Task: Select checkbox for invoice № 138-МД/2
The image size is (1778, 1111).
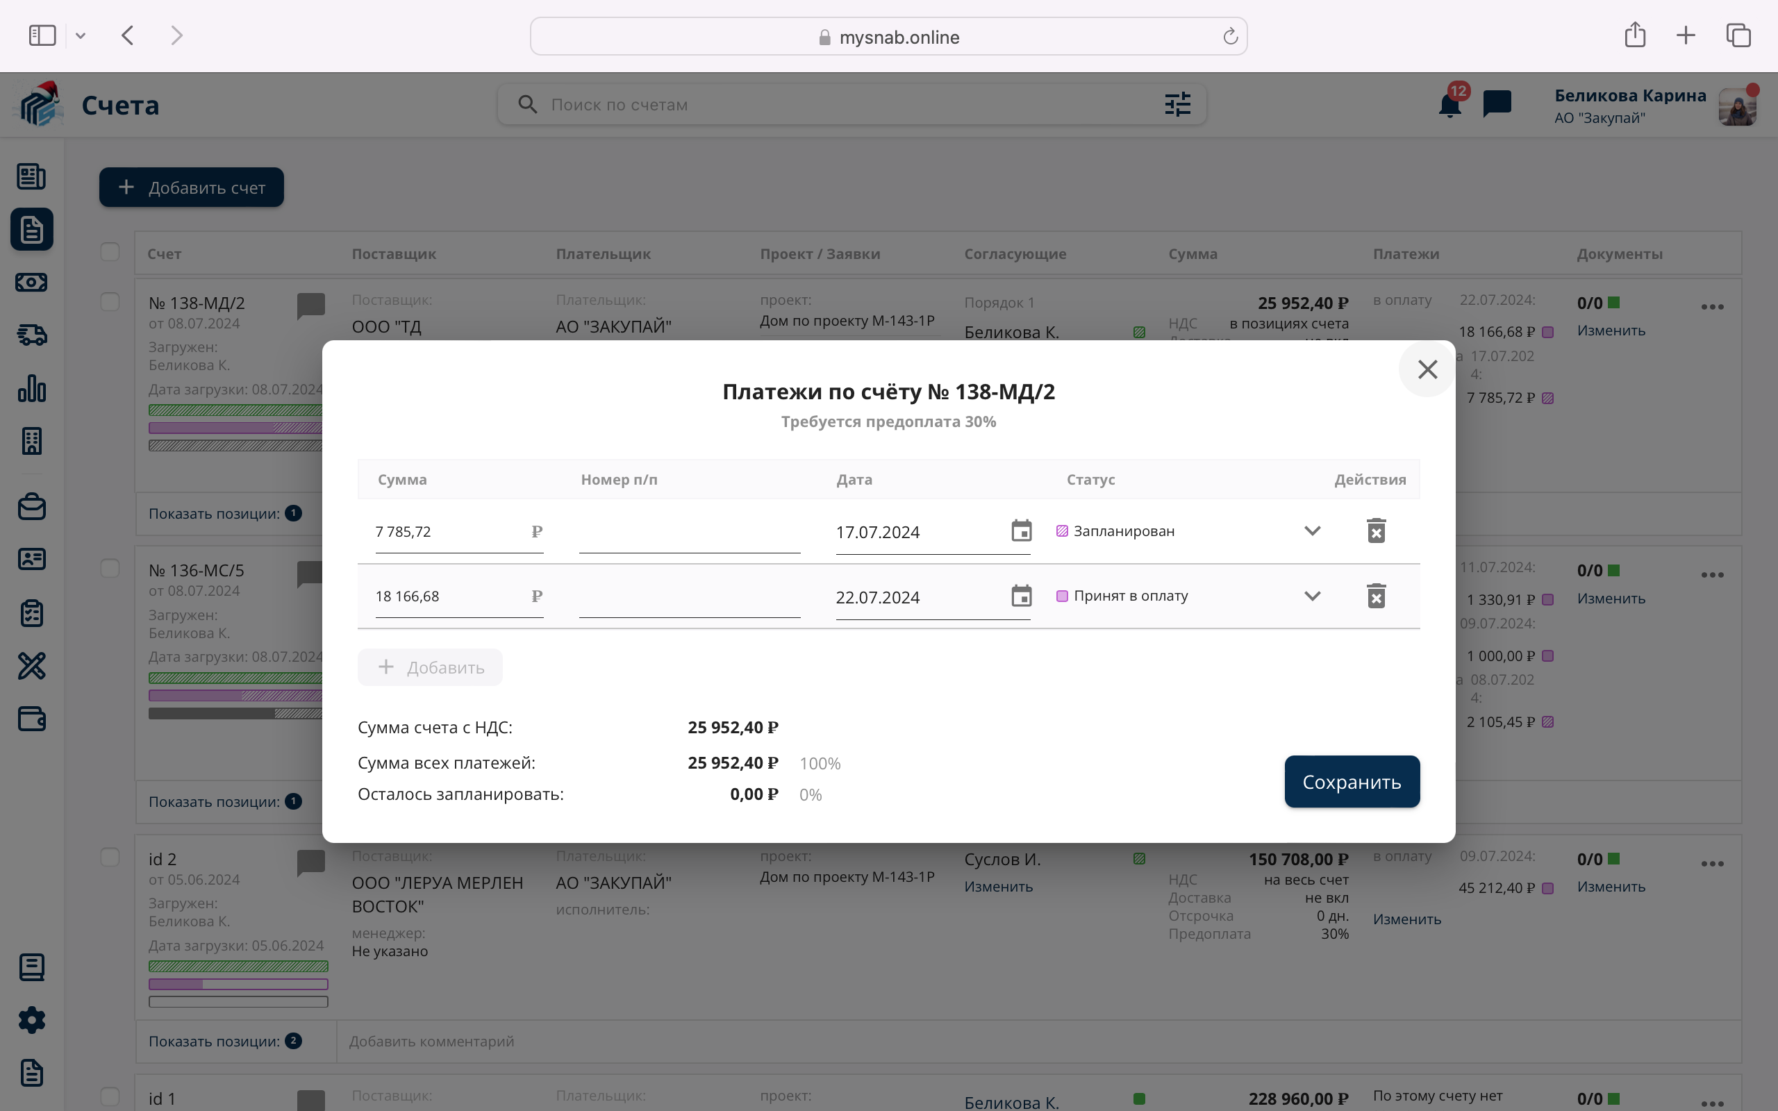Action: tap(110, 302)
